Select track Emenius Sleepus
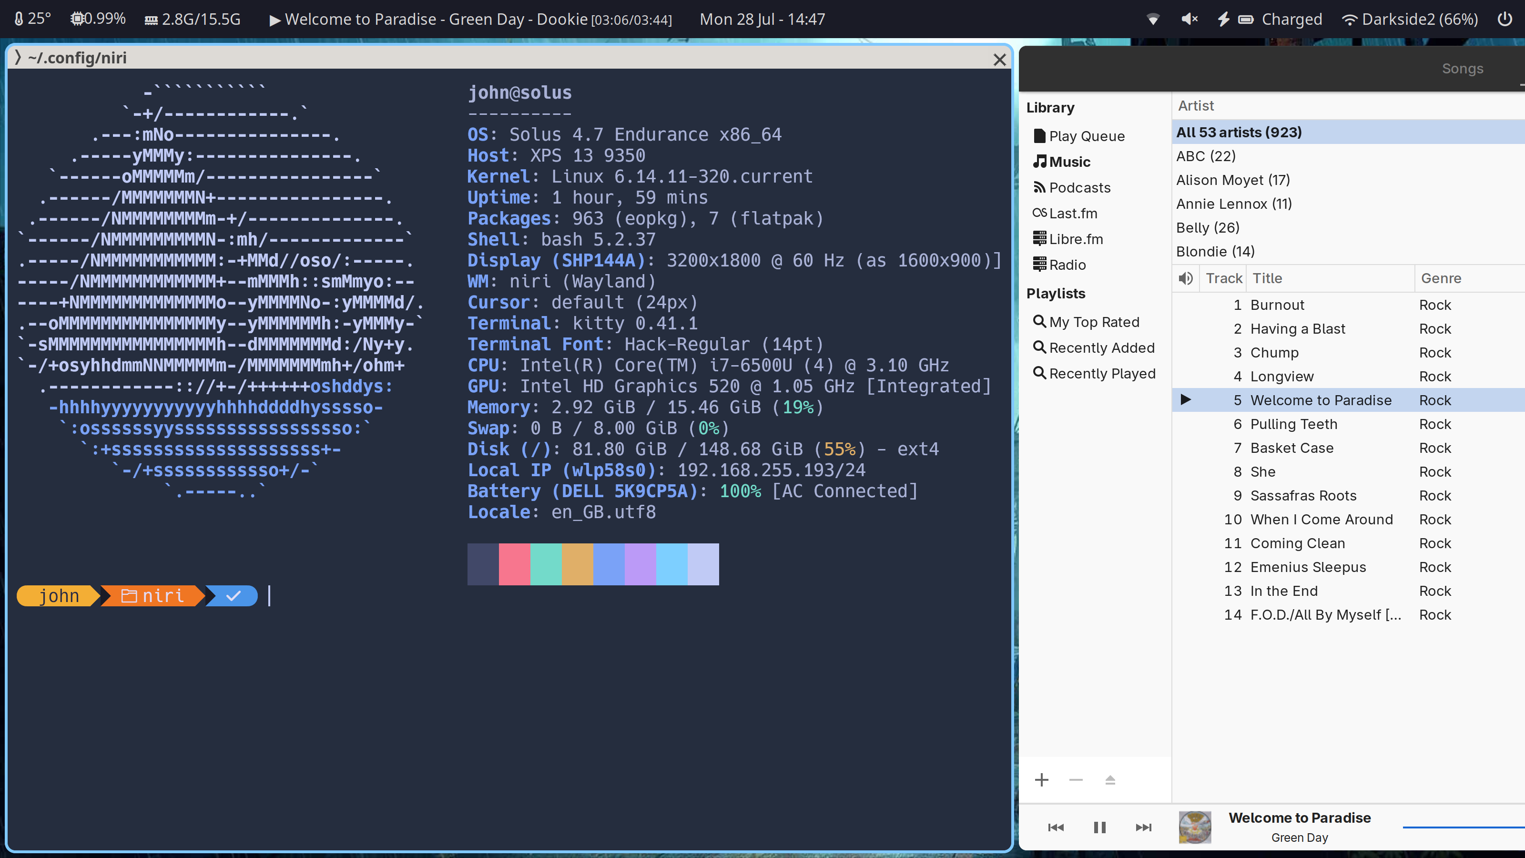Image resolution: width=1525 pixels, height=858 pixels. tap(1349, 567)
